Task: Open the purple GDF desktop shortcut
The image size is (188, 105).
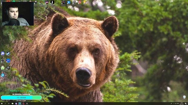Action: 47,2
